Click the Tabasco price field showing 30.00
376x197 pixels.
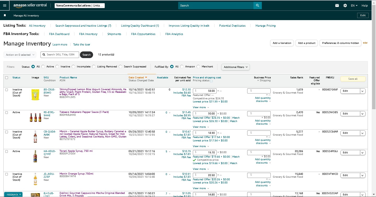[205, 114]
